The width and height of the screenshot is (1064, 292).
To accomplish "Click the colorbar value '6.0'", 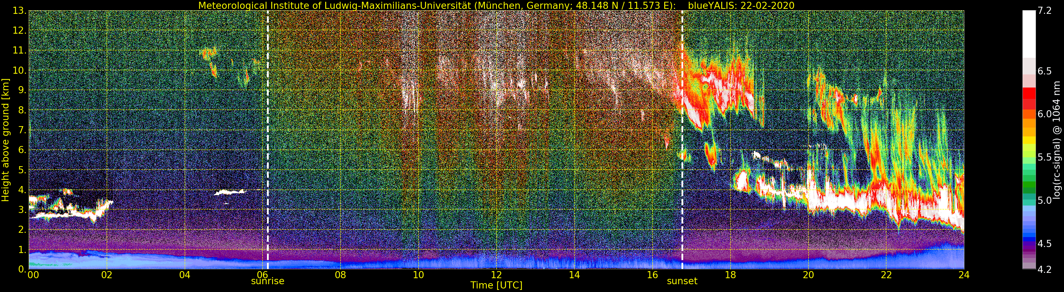I will [1044, 114].
